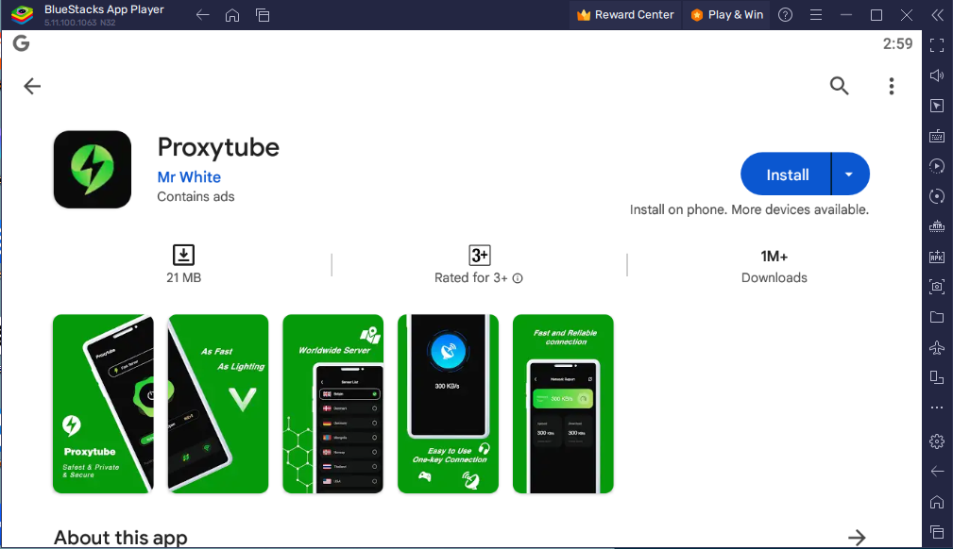The image size is (953, 549).
Task: Click the 2:59 clock in status bar
Action: (x=897, y=43)
